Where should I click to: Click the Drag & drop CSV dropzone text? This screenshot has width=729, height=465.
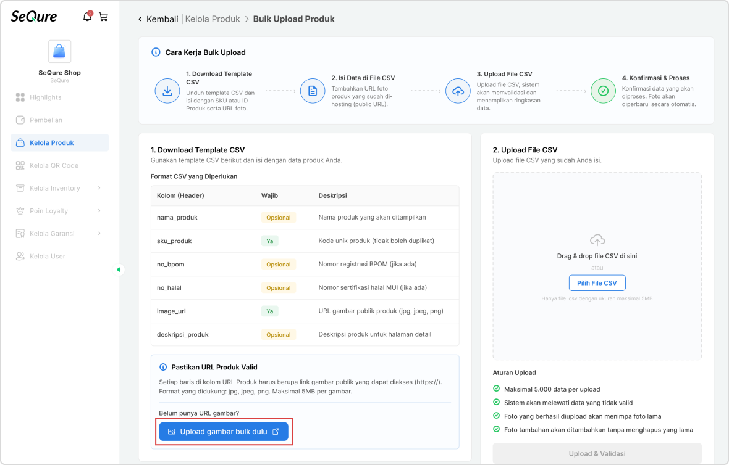(597, 256)
